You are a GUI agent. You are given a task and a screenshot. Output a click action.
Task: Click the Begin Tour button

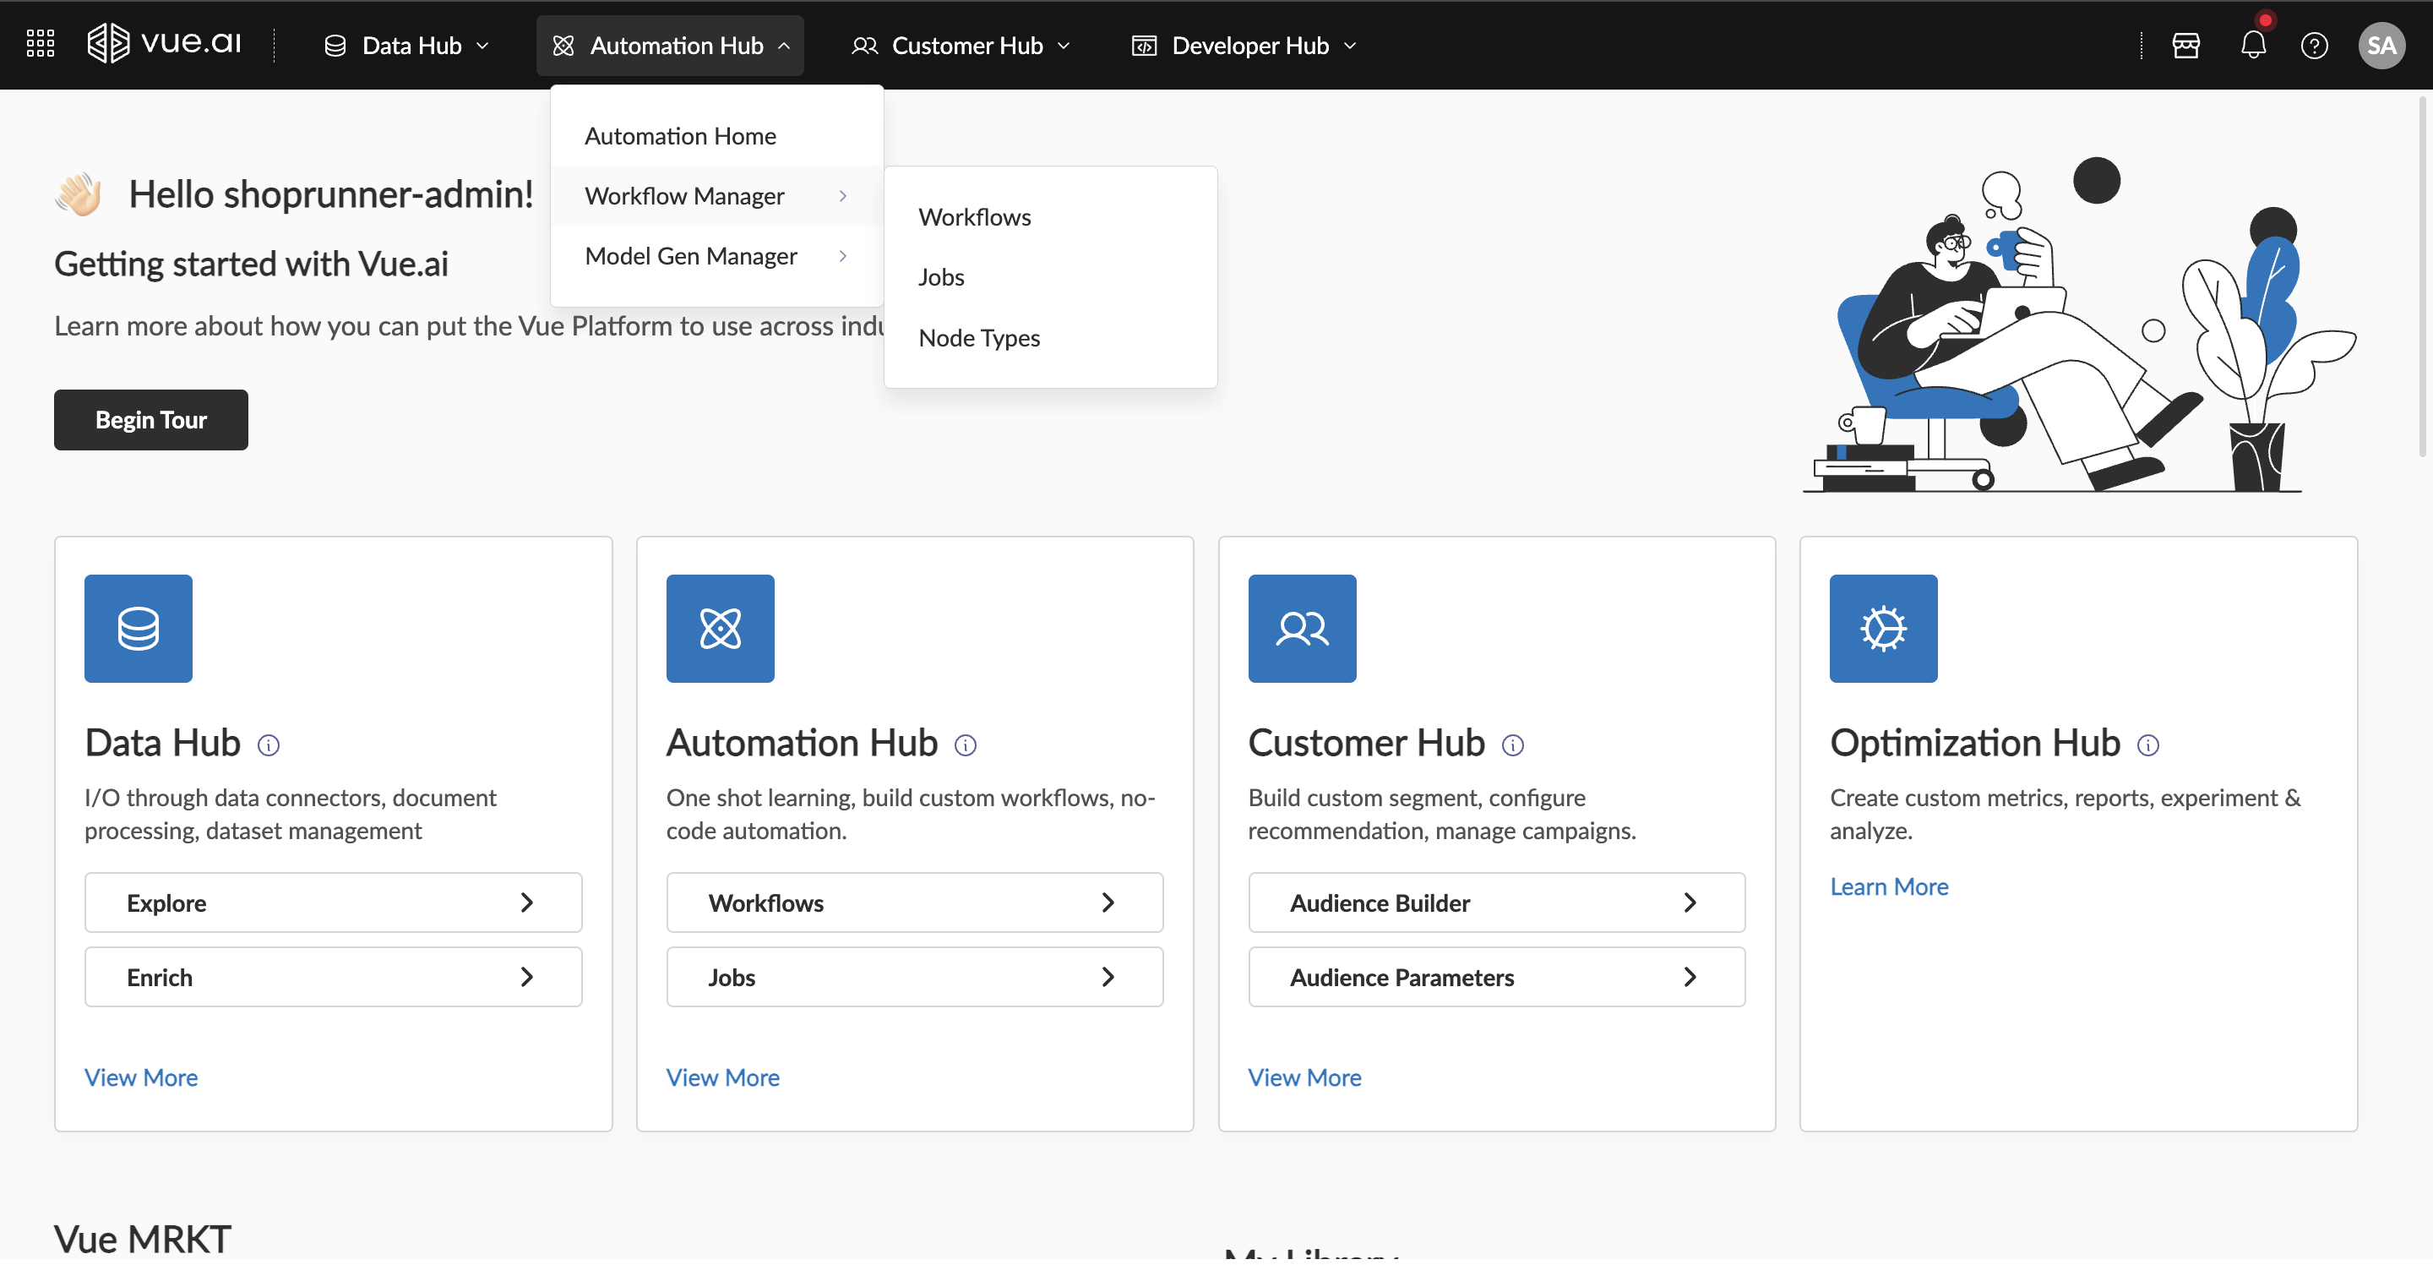pos(150,419)
